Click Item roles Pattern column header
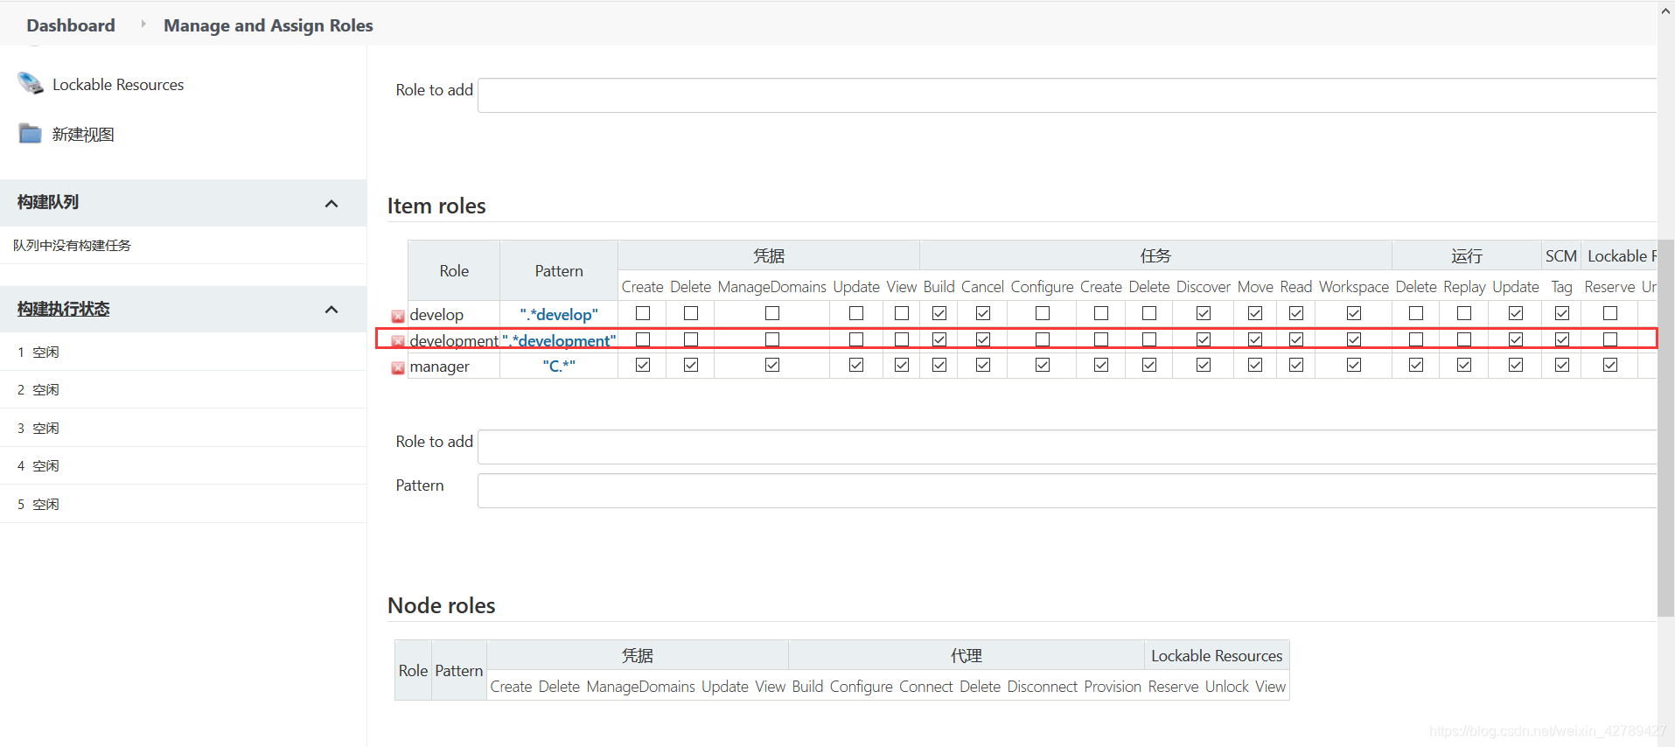This screenshot has height=747, width=1675. (x=559, y=271)
